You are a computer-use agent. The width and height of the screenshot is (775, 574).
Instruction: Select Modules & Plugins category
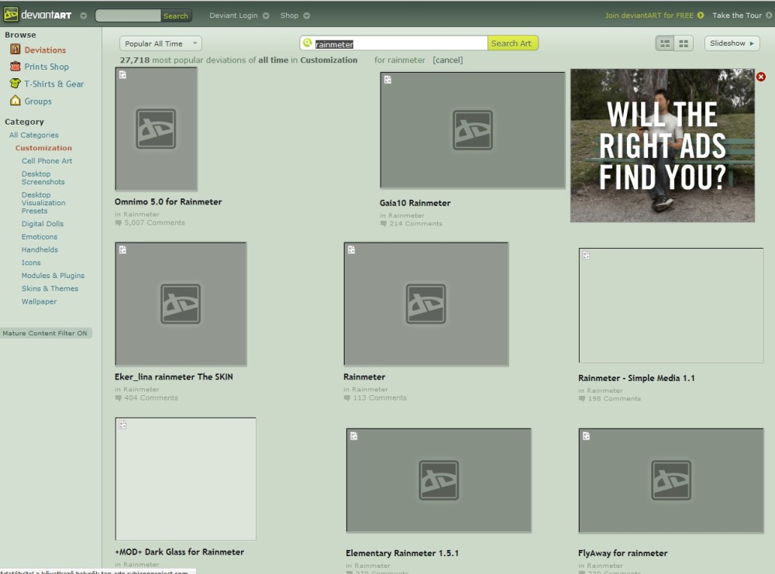(x=53, y=275)
